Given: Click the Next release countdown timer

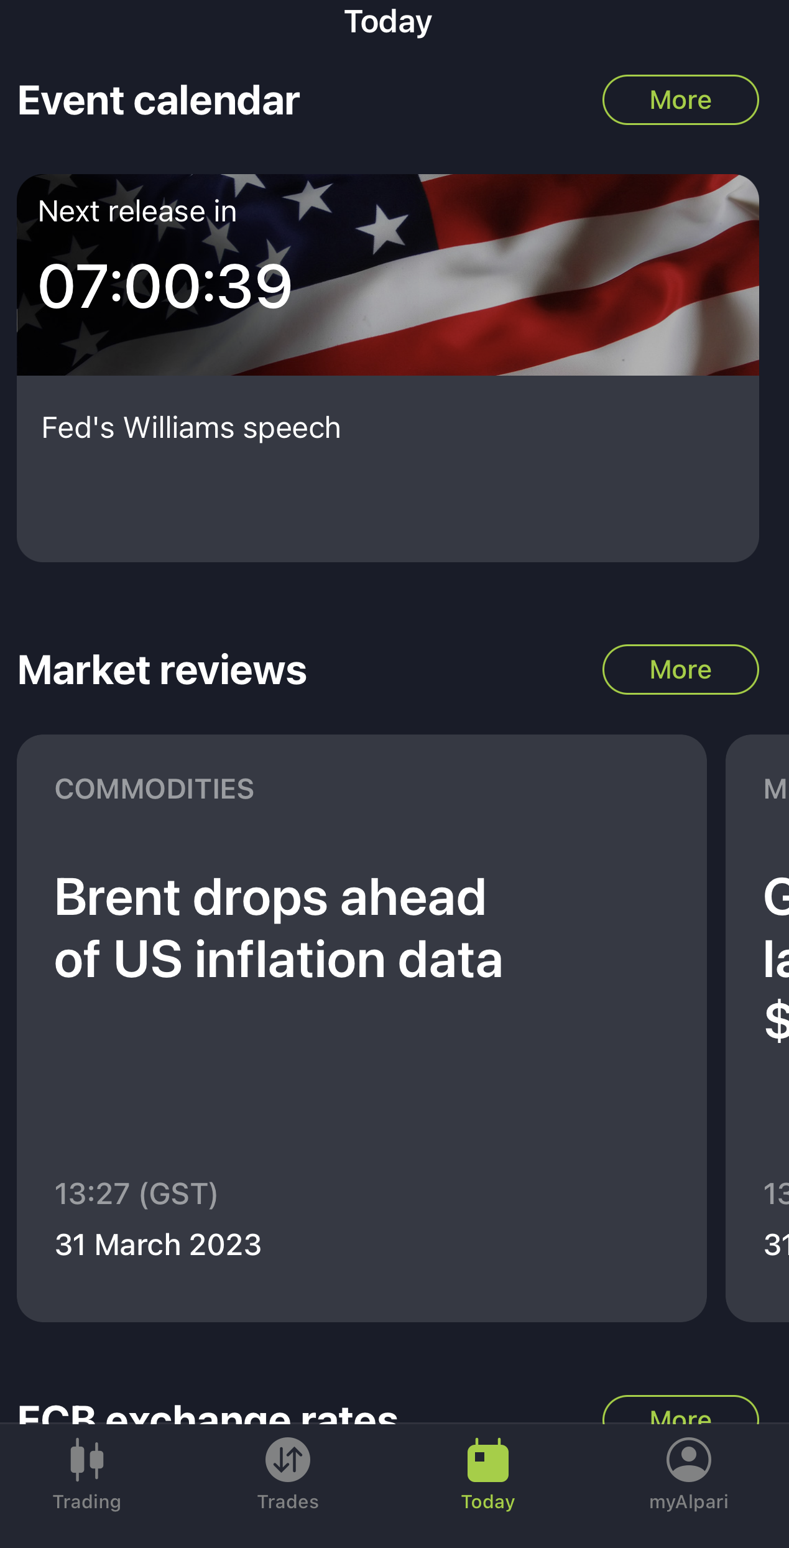Looking at the screenshot, I should (x=165, y=286).
